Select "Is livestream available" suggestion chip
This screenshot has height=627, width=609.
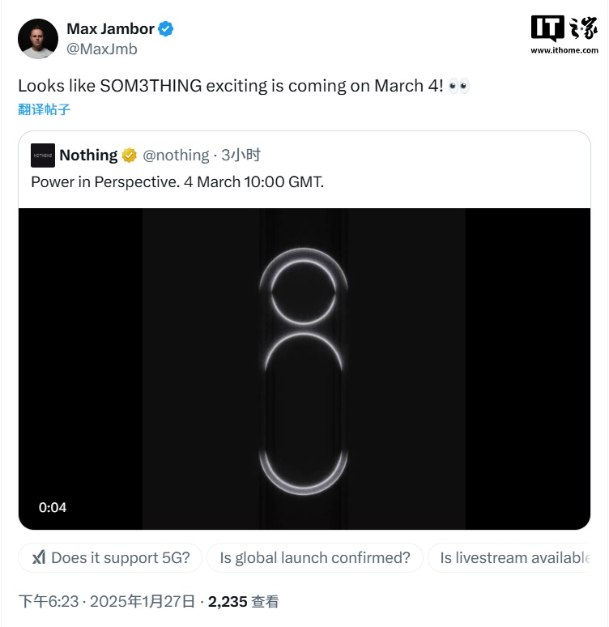coord(513,557)
